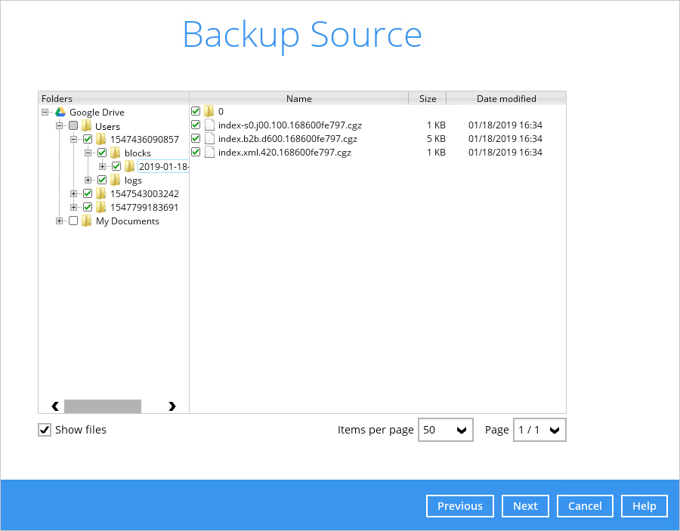Click the Next button

tap(525, 506)
